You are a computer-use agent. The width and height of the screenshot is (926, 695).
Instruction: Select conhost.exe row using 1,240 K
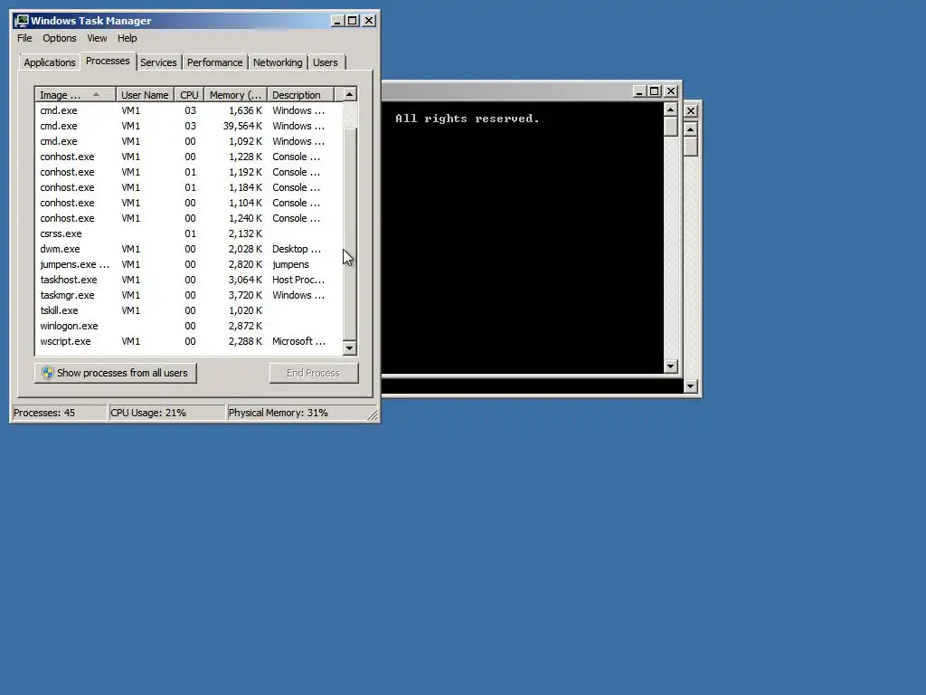[x=188, y=218]
